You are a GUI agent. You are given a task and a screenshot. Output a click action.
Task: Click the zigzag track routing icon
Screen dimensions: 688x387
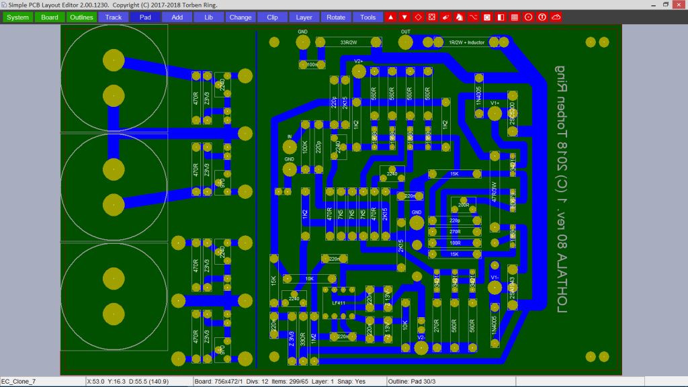click(473, 17)
